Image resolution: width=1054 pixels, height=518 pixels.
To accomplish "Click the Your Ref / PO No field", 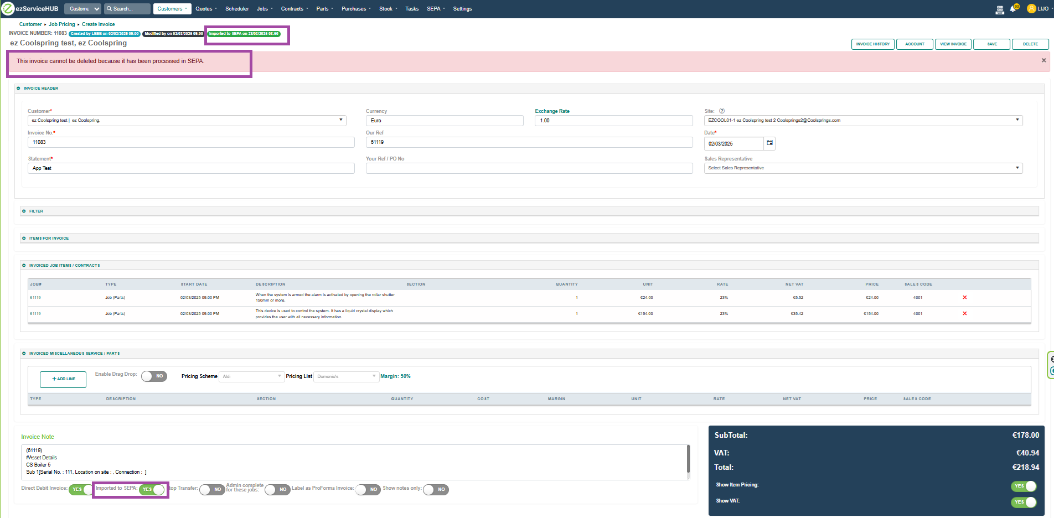I will tap(529, 168).
